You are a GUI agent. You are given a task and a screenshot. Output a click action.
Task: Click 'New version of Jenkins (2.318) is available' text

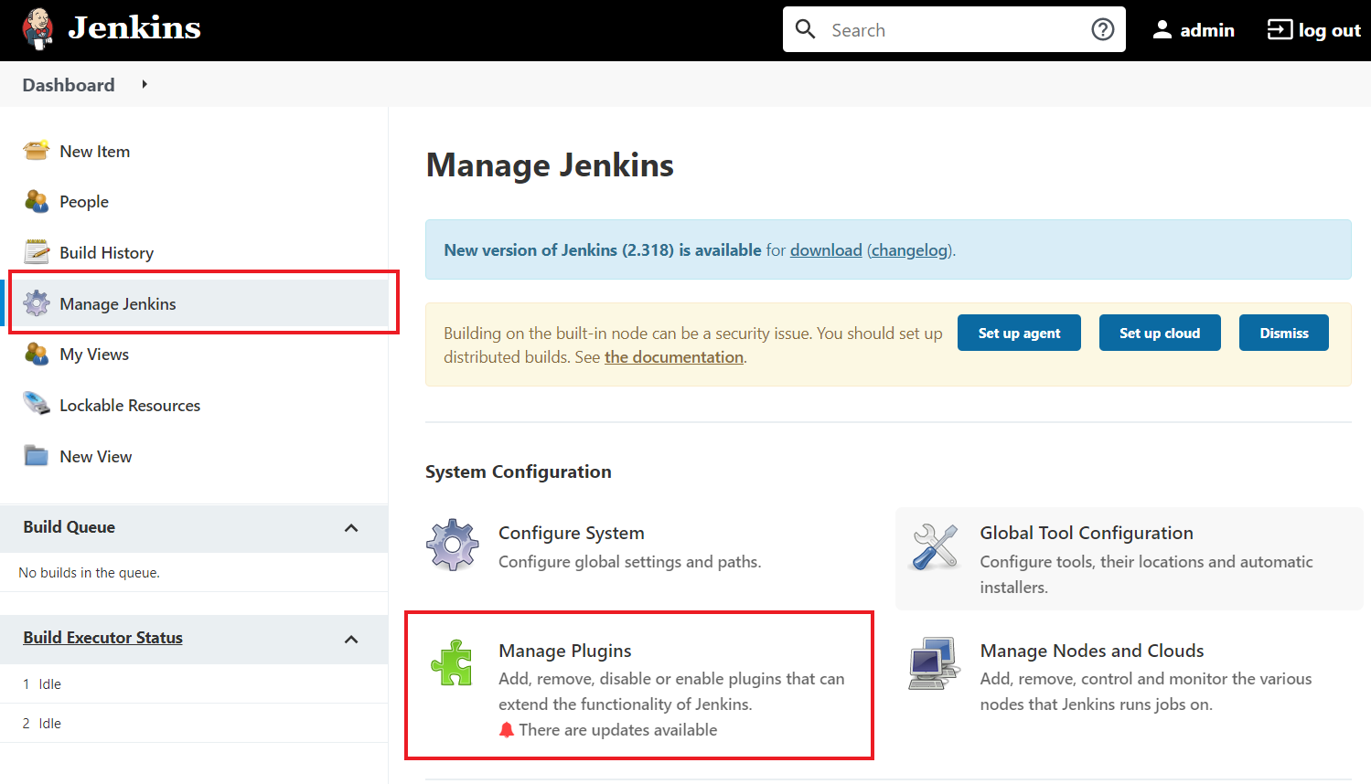[x=603, y=250]
